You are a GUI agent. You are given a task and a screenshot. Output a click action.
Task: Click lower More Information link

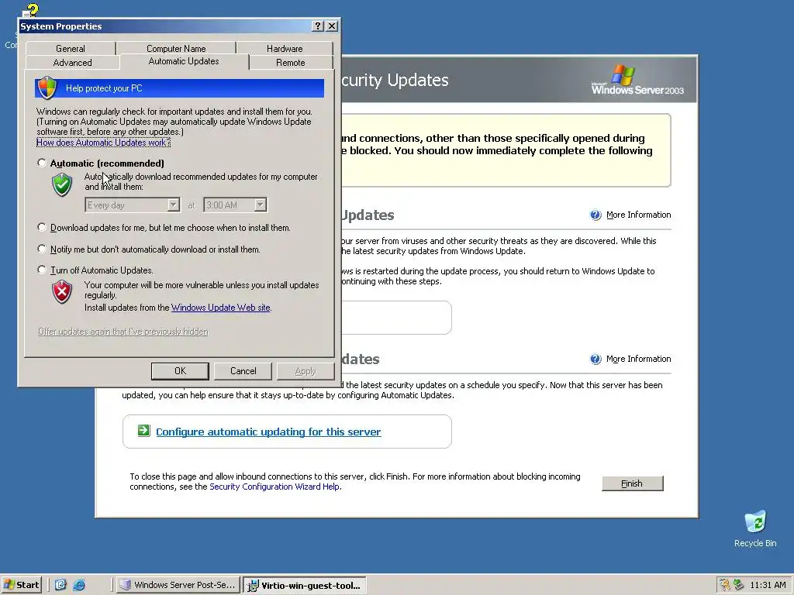pos(639,359)
